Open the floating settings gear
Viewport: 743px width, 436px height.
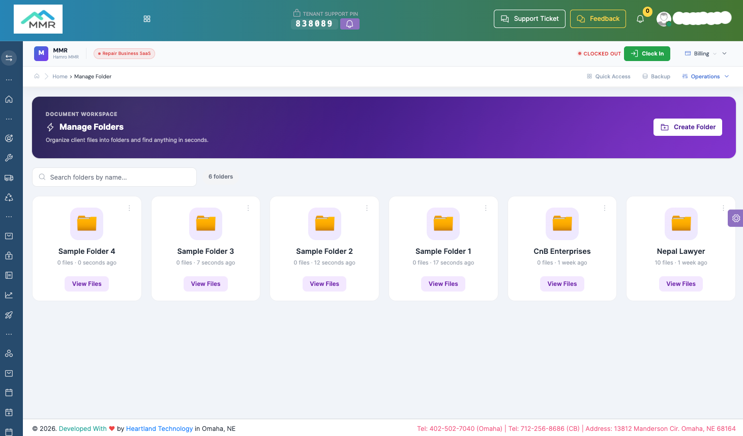(736, 218)
